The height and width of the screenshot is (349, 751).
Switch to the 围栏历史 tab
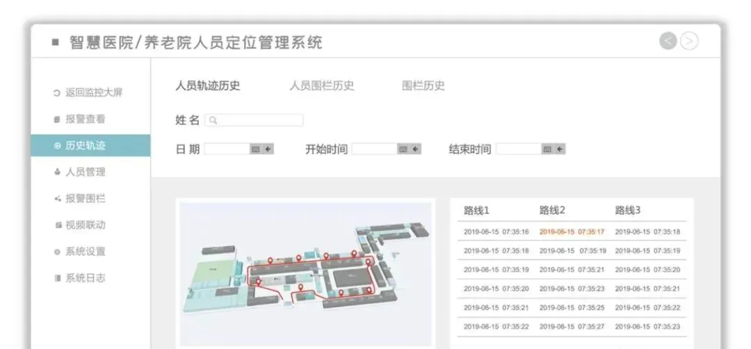point(423,86)
